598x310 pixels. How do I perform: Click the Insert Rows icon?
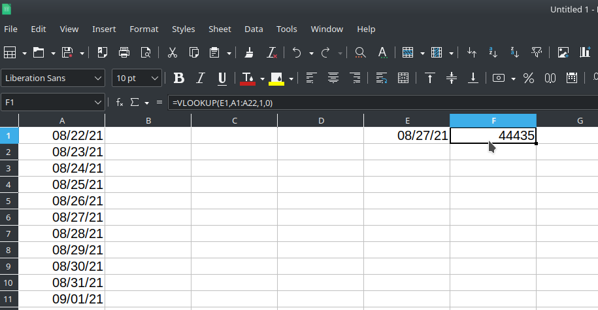tap(408, 52)
